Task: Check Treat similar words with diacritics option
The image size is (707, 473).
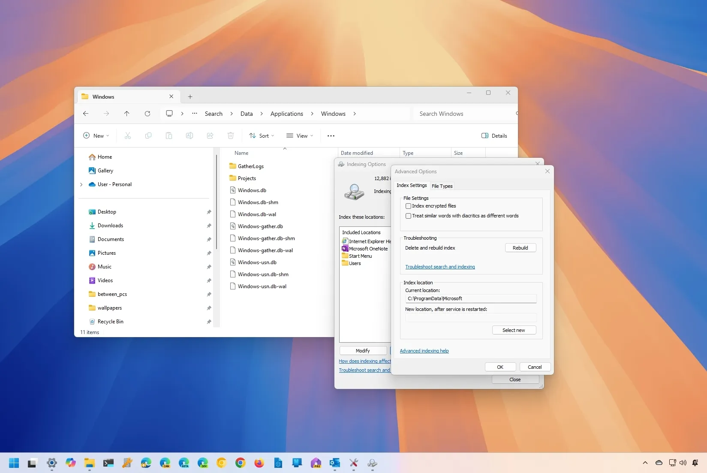Action: pyautogui.click(x=408, y=216)
